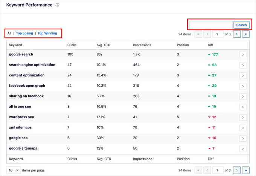This screenshot has width=256, height=176.
Task: Go to next page using bottom pagination arrow
Action: (x=236, y=170)
